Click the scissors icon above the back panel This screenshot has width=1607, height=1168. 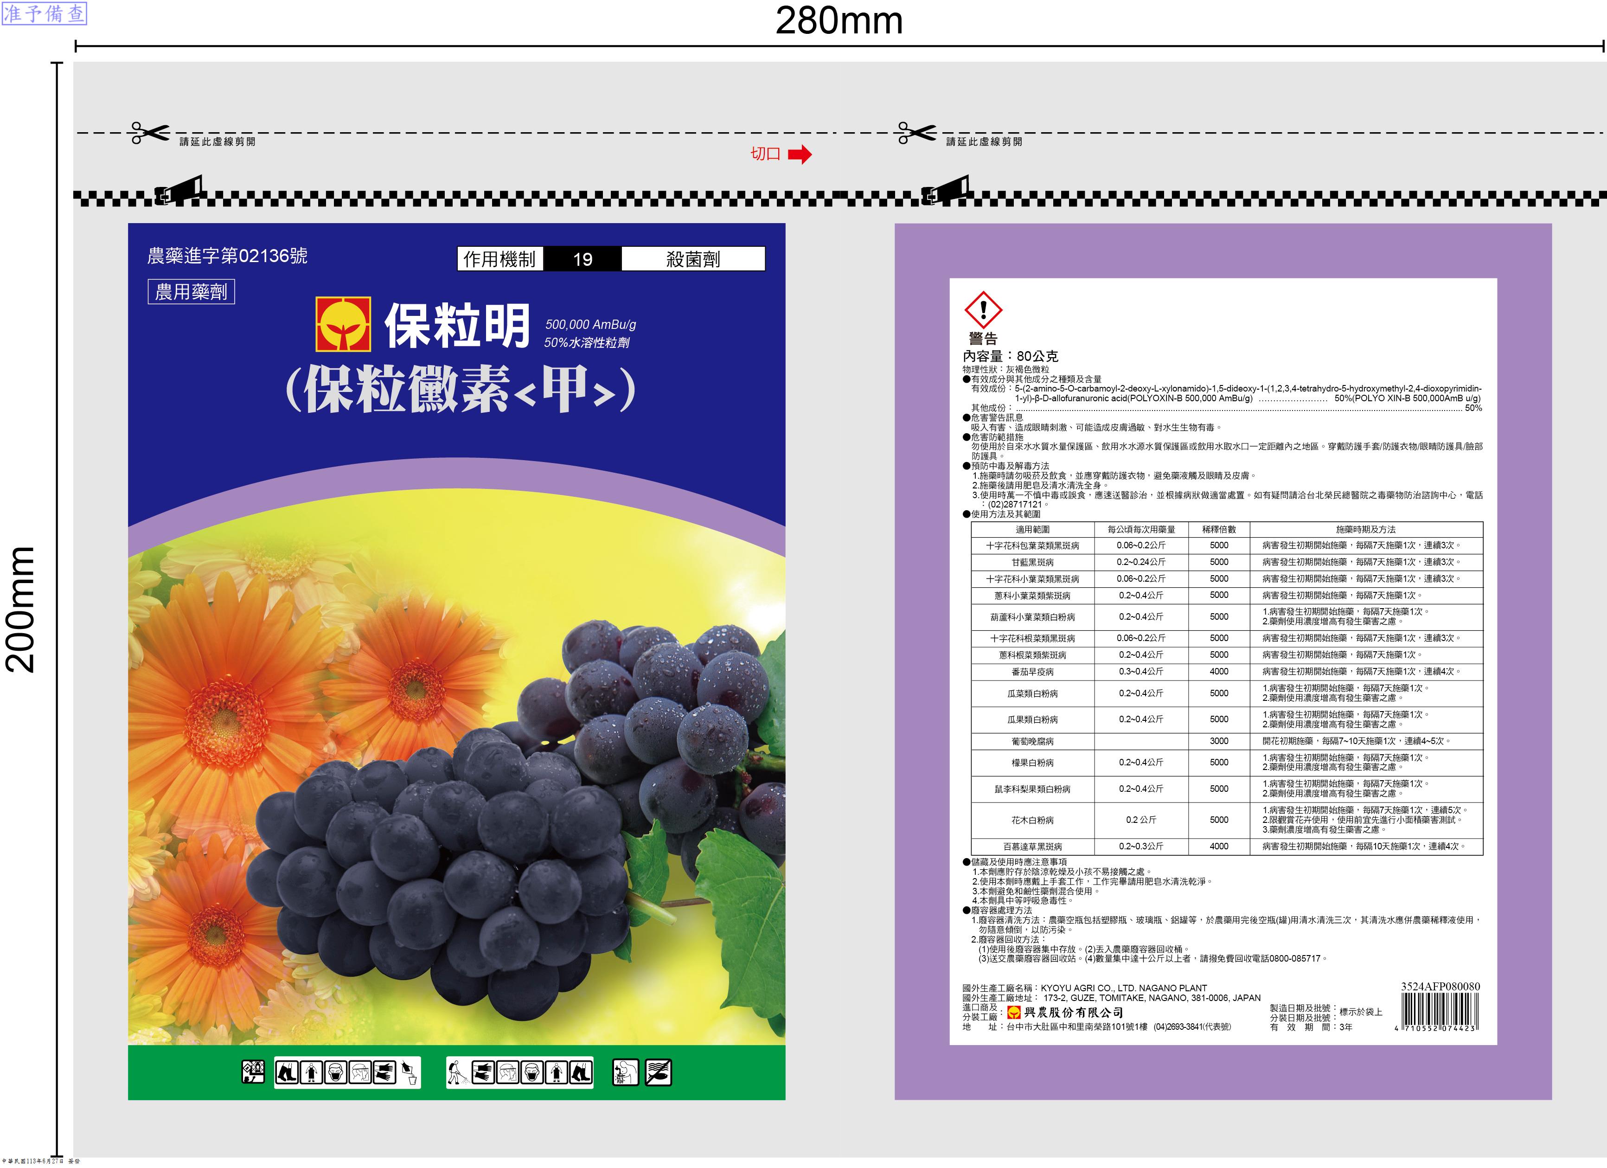917,133
